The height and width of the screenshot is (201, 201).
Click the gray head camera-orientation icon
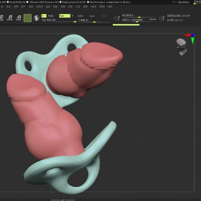pyautogui.click(x=182, y=47)
